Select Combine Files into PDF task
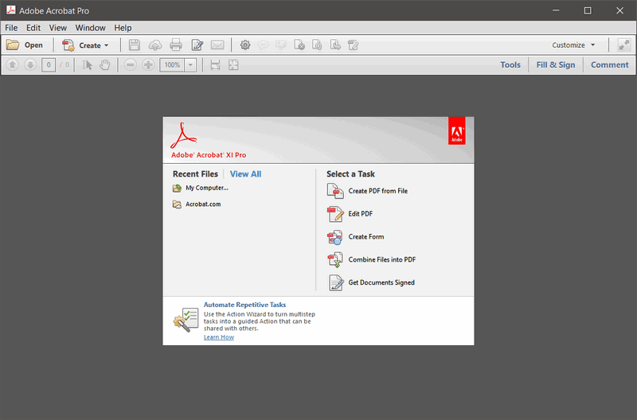Screen dimensions: 637x420 click(x=371, y=259)
